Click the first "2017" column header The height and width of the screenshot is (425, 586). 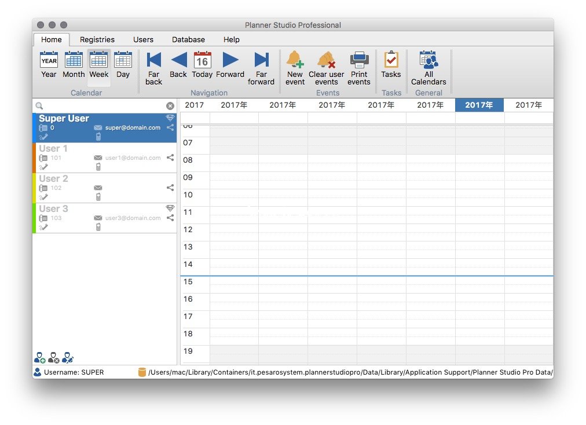[195, 105]
